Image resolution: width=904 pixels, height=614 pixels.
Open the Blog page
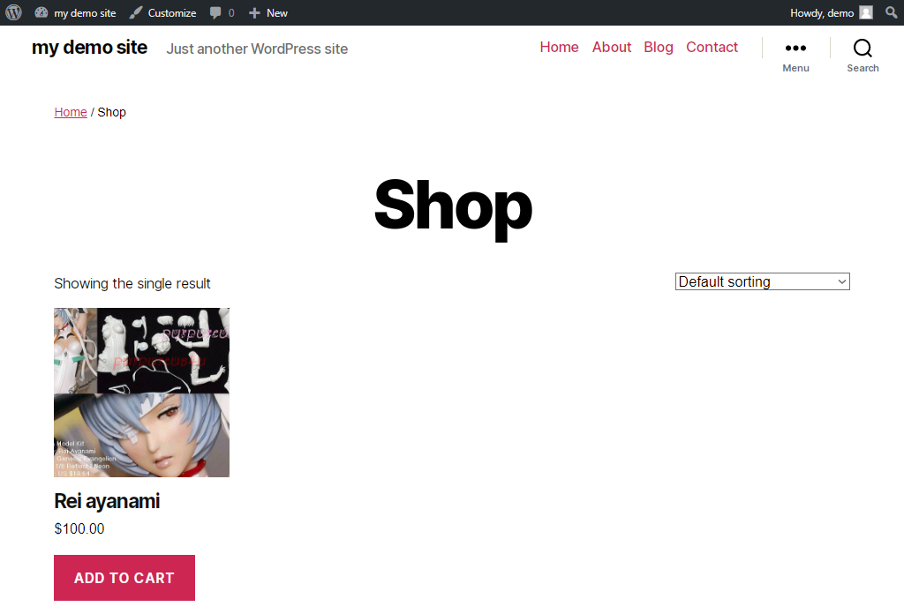point(659,48)
